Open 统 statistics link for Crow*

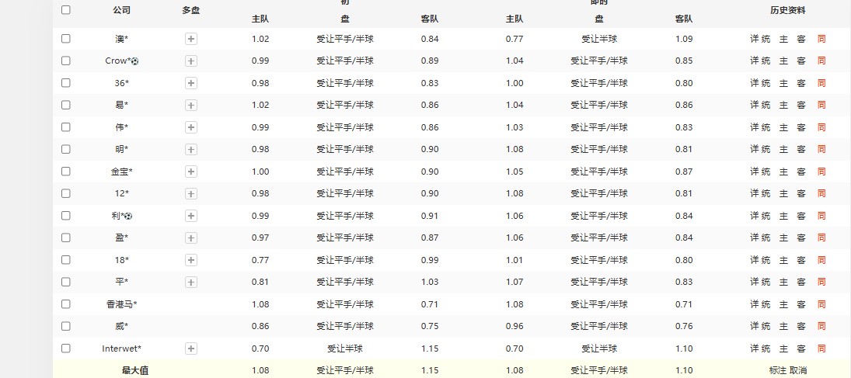coord(766,61)
